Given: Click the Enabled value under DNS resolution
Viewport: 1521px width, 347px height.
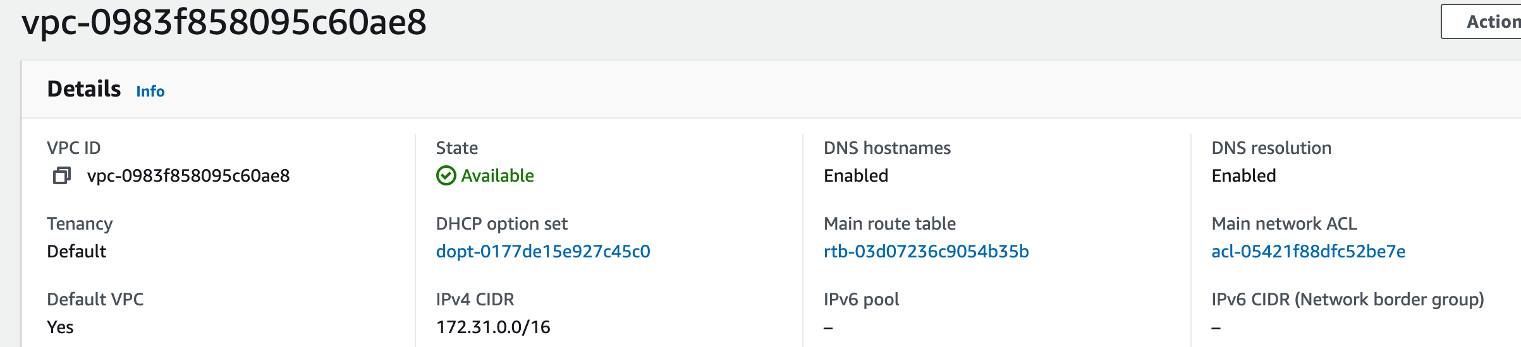Looking at the screenshot, I should click(x=1243, y=175).
